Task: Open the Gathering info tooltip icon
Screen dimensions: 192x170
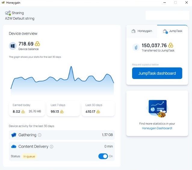Action: [39, 135]
